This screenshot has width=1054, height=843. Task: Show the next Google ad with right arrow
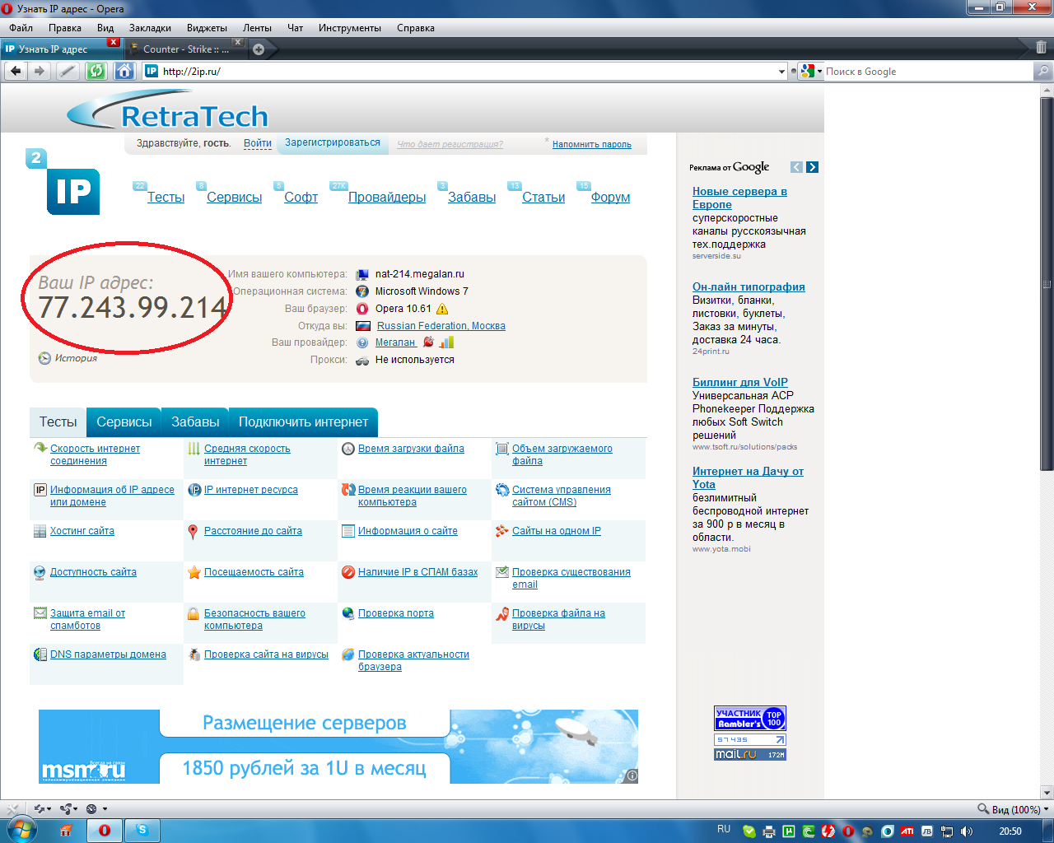(x=812, y=167)
